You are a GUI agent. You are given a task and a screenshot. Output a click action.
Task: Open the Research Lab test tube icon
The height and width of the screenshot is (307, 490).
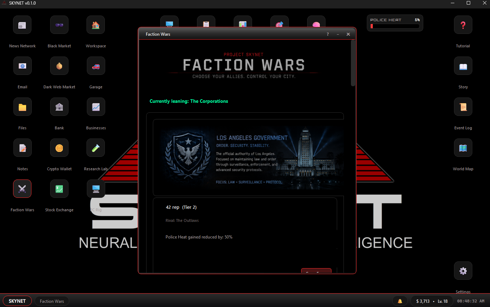(x=96, y=148)
